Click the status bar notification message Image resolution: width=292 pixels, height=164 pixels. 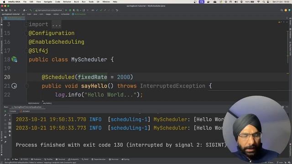coord(40,163)
